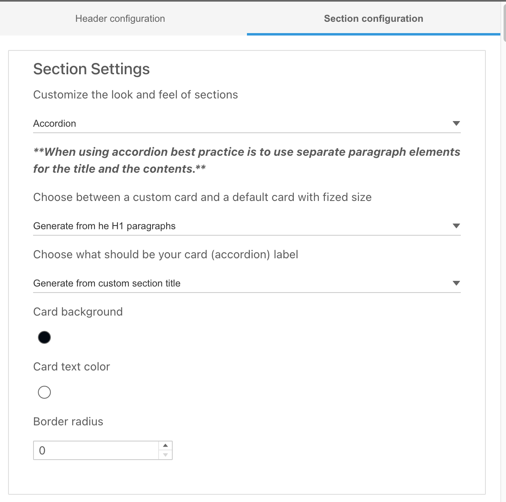Decrease Border radius with the down arrow
Viewport: 506px width, 502px height.
[165, 455]
